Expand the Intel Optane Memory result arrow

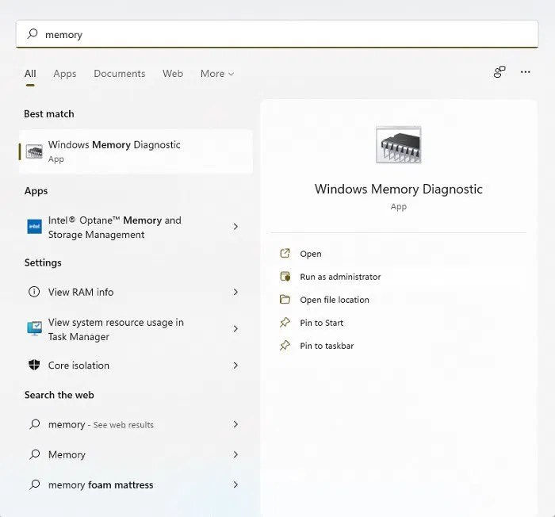click(x=235, y=227)
